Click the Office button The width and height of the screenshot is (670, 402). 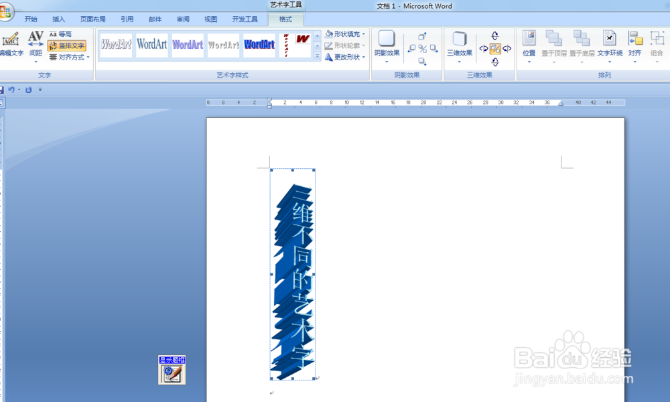pos(5,11)
